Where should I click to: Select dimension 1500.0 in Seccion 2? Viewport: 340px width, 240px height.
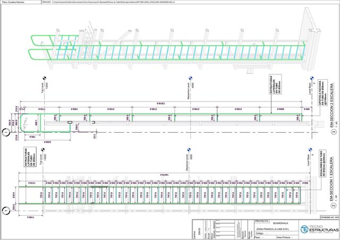(74, 109)
